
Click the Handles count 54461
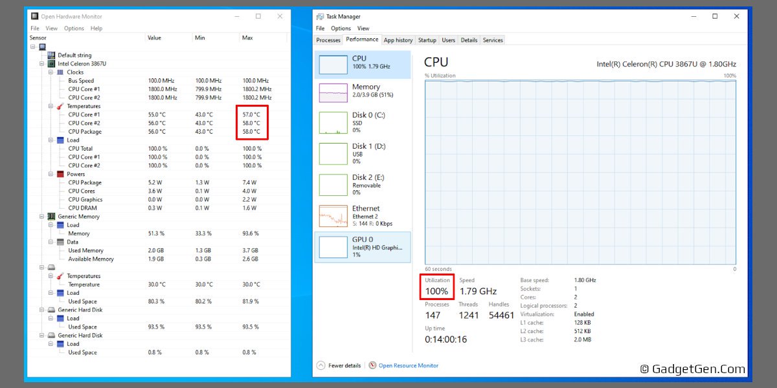click(x=502, y=315)
